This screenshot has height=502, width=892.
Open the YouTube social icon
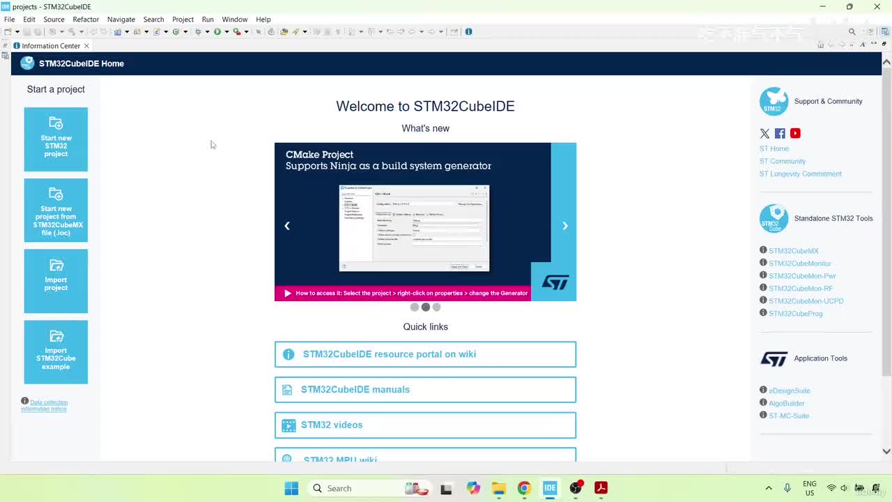[795, 133]
